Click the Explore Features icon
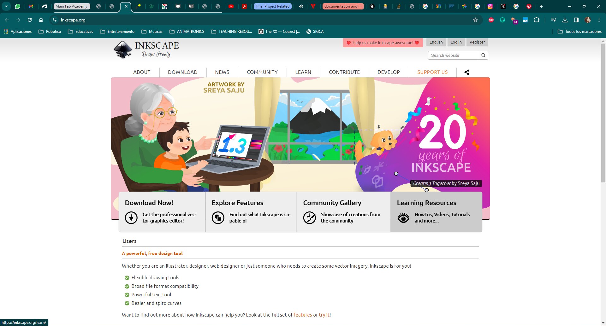The width and height of the screenshot is (606, 326). pos(218,218)
